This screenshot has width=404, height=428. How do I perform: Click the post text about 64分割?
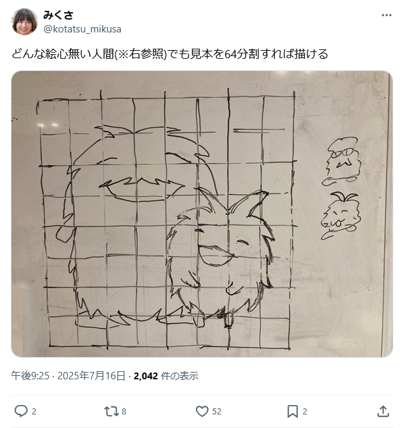[170, 54]
